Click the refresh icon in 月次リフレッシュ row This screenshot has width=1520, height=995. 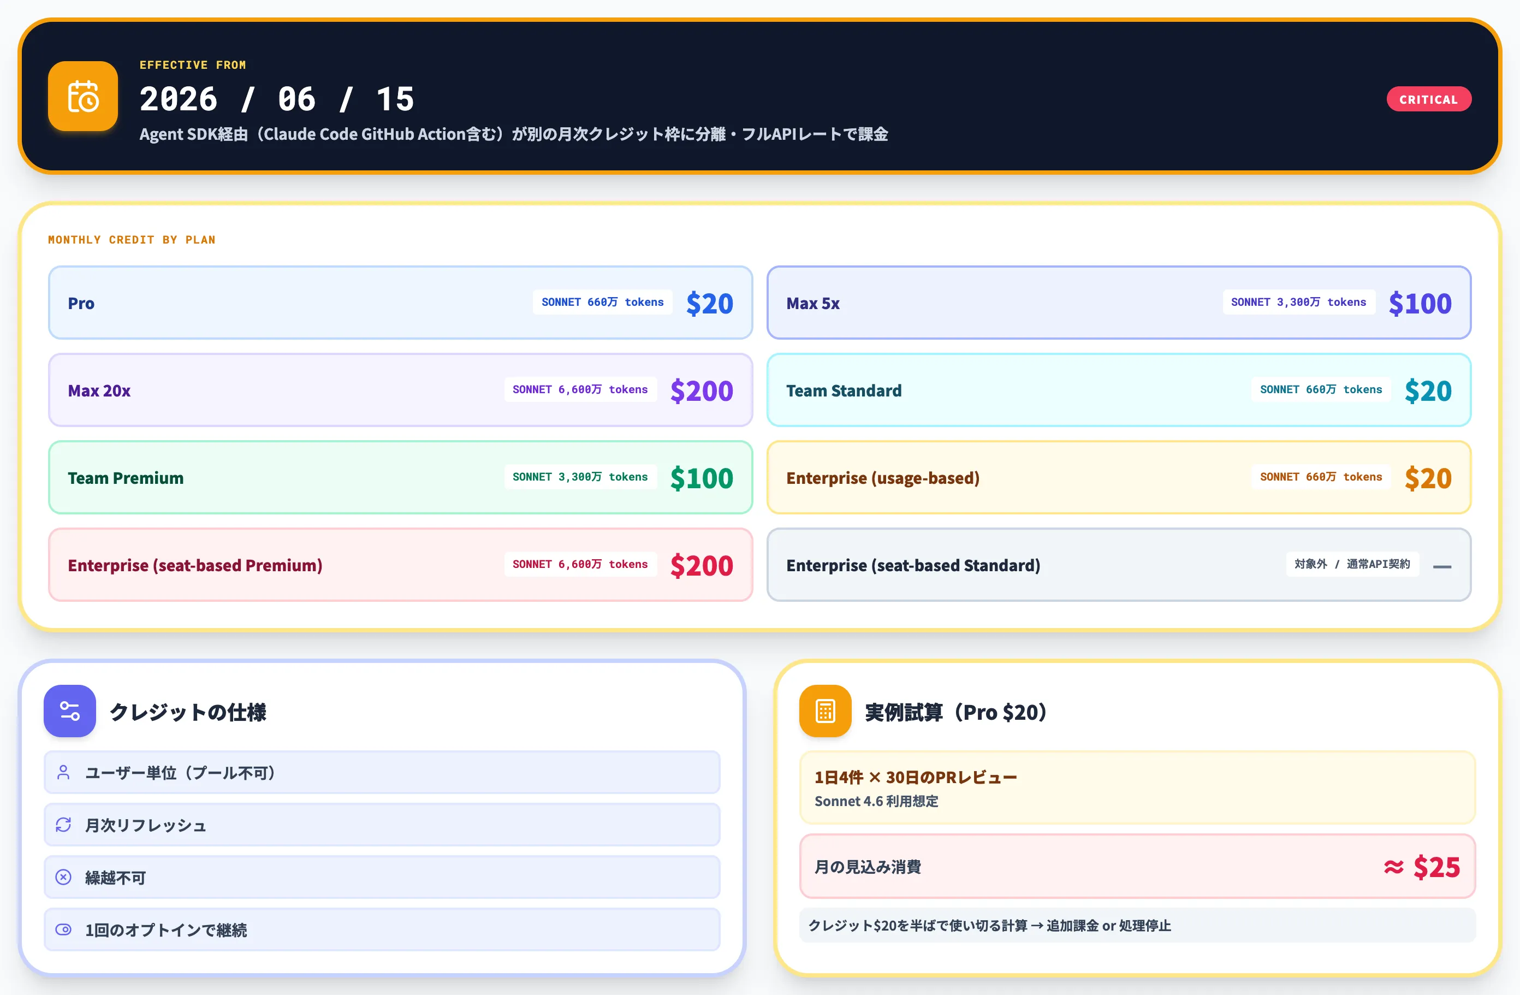[63, 825]
